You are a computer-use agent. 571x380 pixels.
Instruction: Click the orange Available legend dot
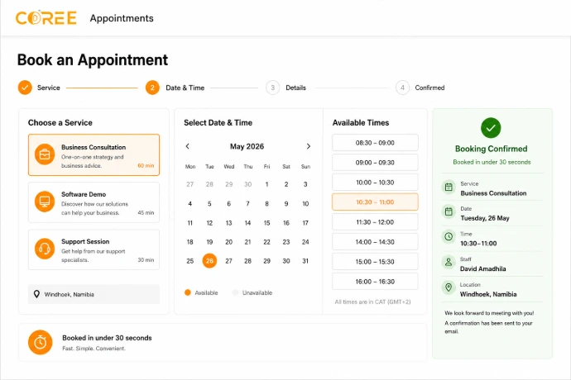click(x=188, y=292)
